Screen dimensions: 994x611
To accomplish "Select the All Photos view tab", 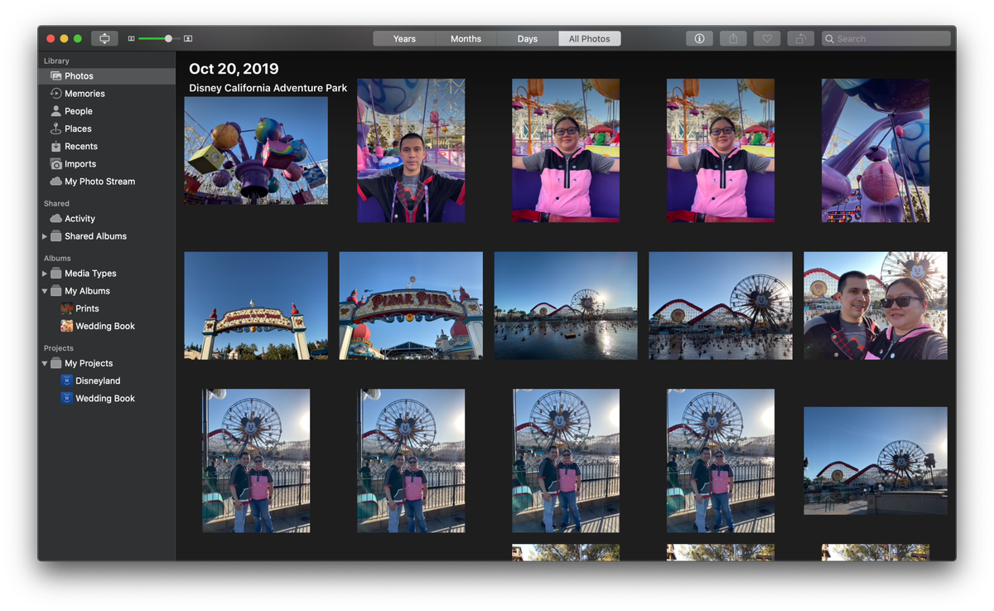I will [590, 38].
